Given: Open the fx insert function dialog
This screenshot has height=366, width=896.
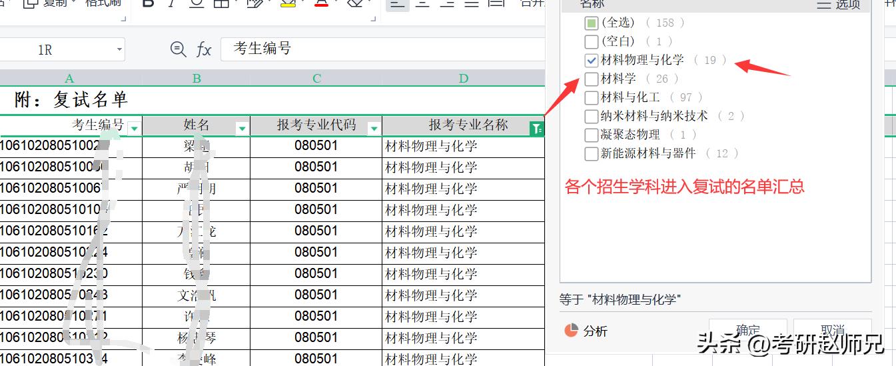Looking at the screenshot, I should [204, 49].
